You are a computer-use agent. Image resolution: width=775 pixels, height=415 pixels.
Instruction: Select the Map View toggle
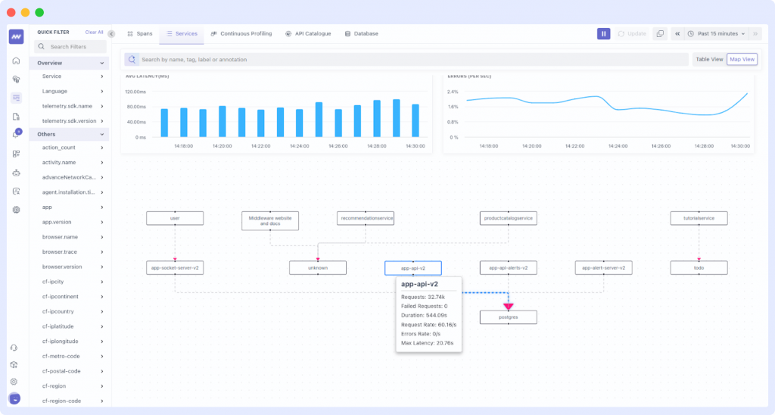coord(742,59)
